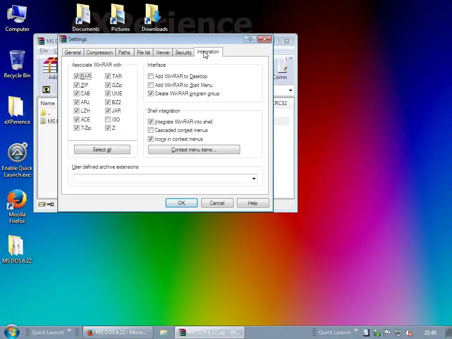Cancel the Settings dialog
This screenshot has height=339, width=452.
(217, 203)
